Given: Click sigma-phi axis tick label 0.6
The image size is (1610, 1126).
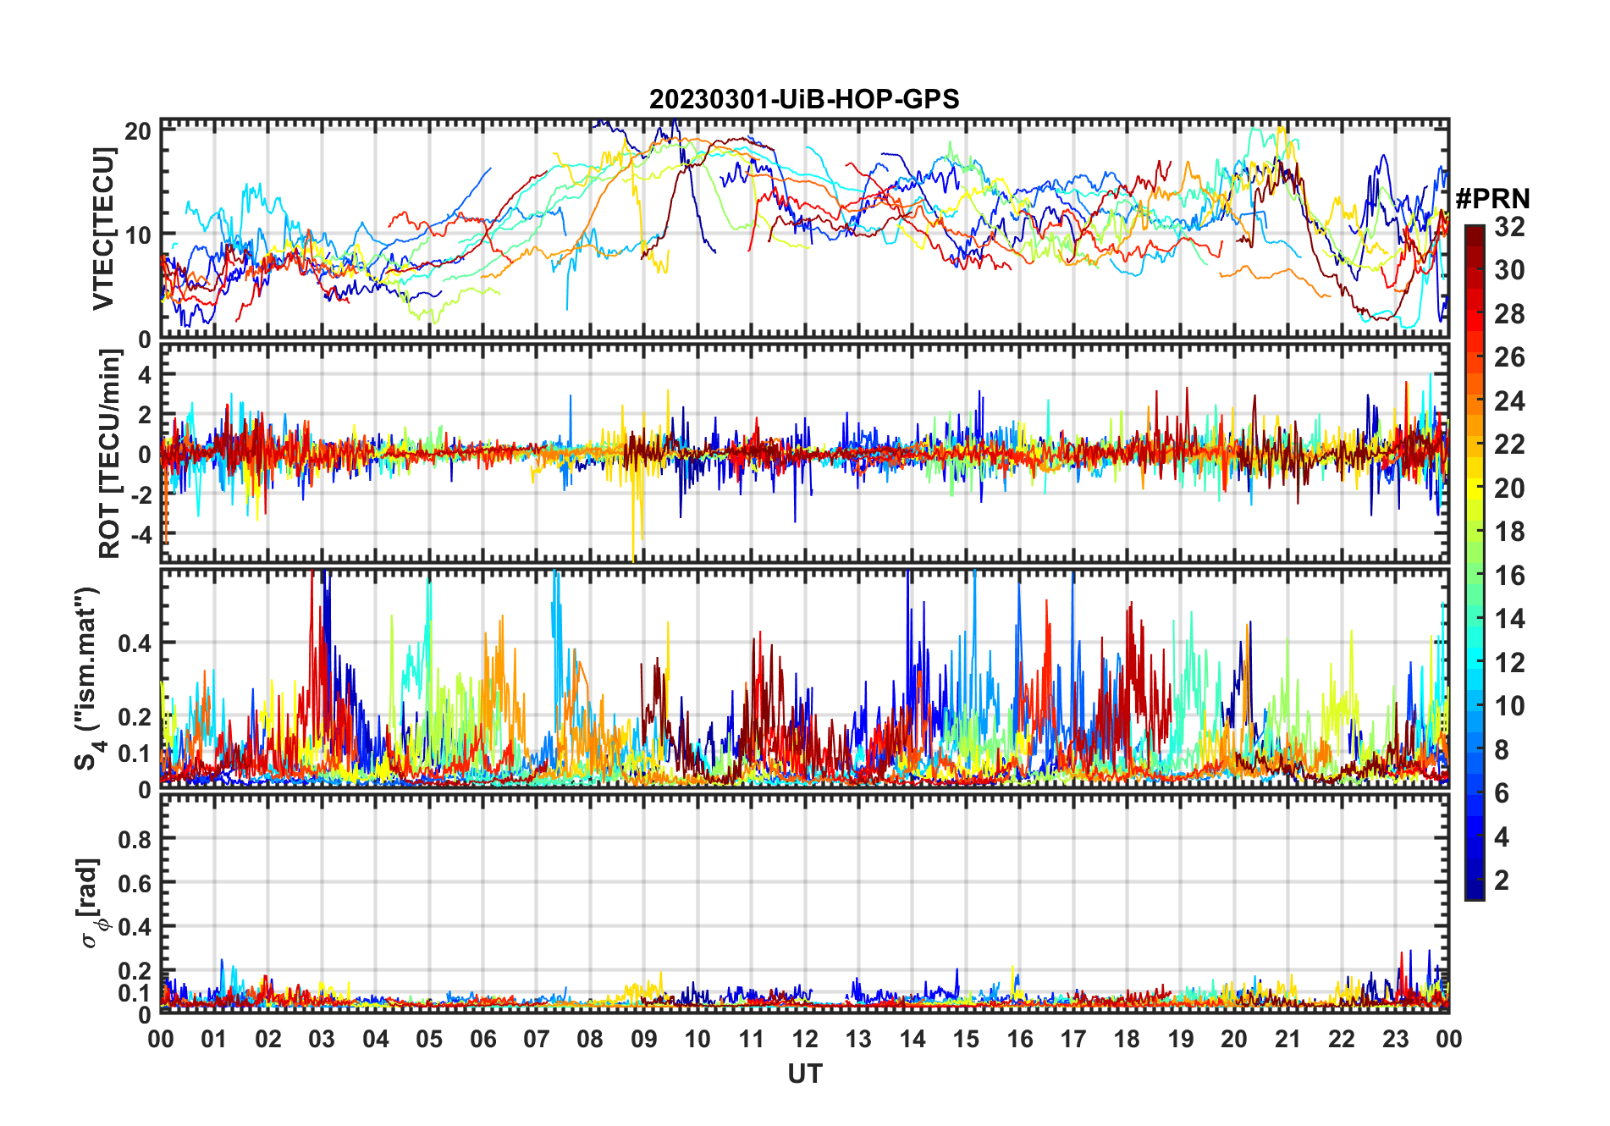Looking at the screenshot, I should pyautogui.click(x=135, y=884).
